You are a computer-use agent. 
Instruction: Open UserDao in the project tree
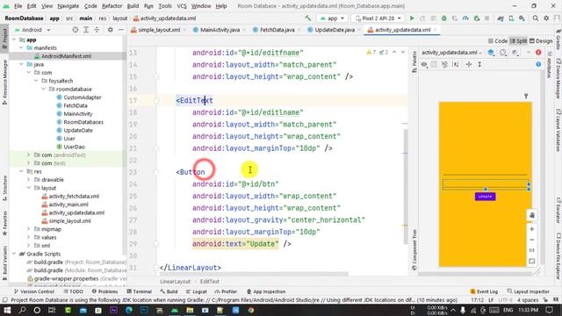pos(74,147)
